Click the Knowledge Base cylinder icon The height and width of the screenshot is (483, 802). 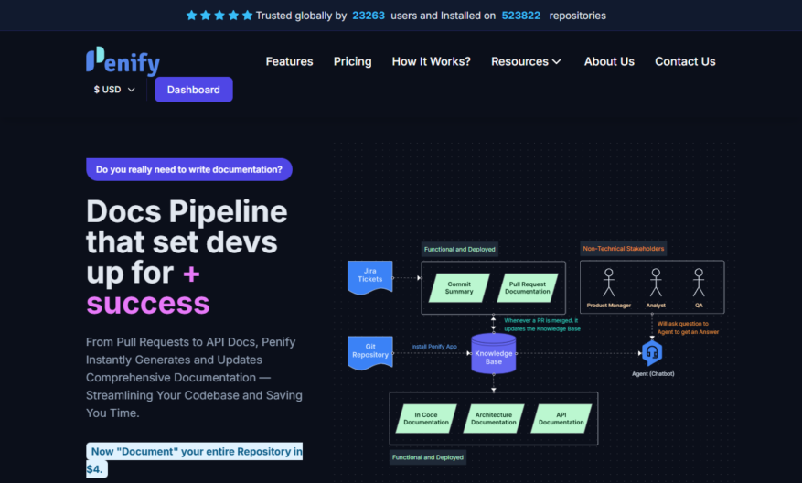click(493, 353)
